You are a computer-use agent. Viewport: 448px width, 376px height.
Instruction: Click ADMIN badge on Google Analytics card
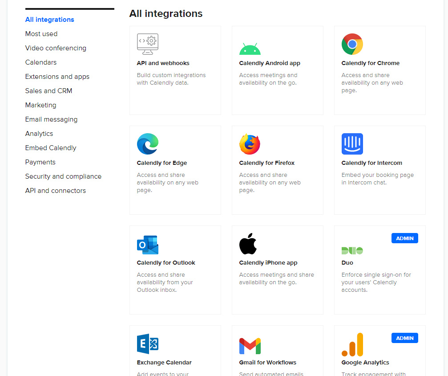(x=404, y=338)
